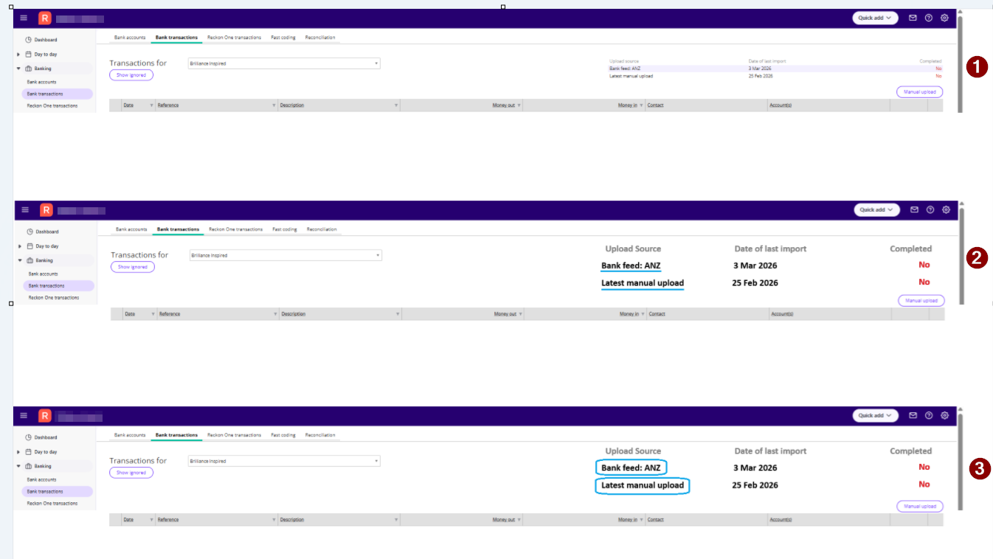Viewport: 993px width, 559px height.
Task: Click the Reckon R logo in the middle screenshot
Action: 46,209
